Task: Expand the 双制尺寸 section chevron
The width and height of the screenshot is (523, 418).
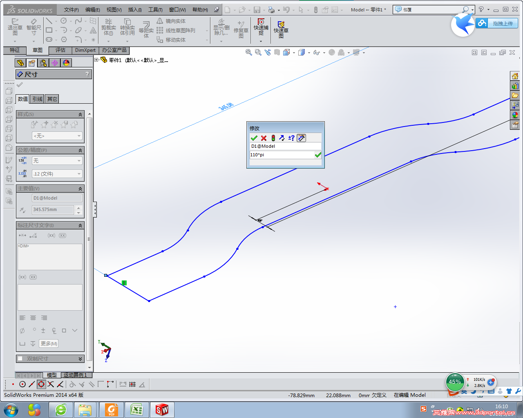Action: click(x=80, y=359)
